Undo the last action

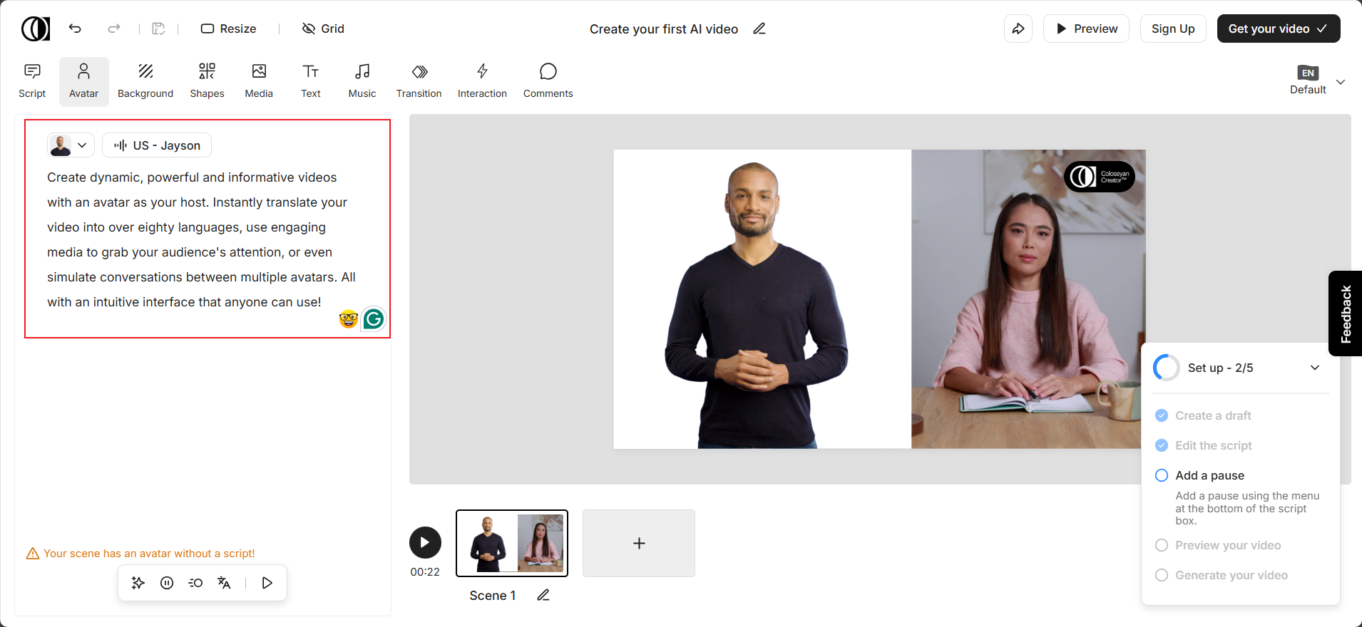tap(75, 28)
